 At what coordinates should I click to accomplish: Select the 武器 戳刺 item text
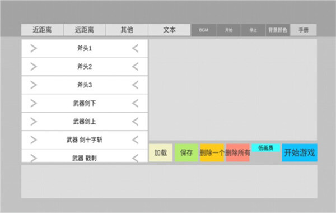[85, 158]
